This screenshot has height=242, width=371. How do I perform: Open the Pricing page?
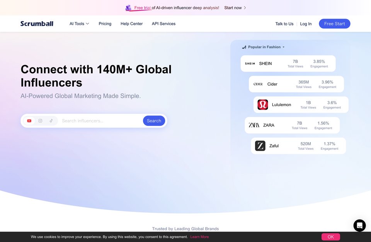105,24
